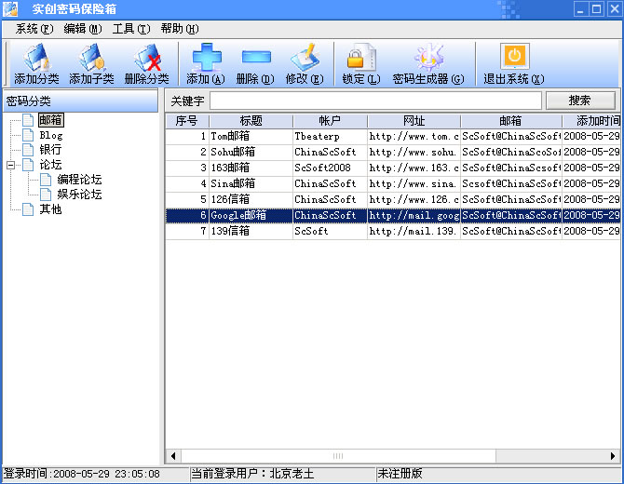Screen dimensions: 624x484
Task: Sort by the 网址 column header
Action: click(414, 121)
